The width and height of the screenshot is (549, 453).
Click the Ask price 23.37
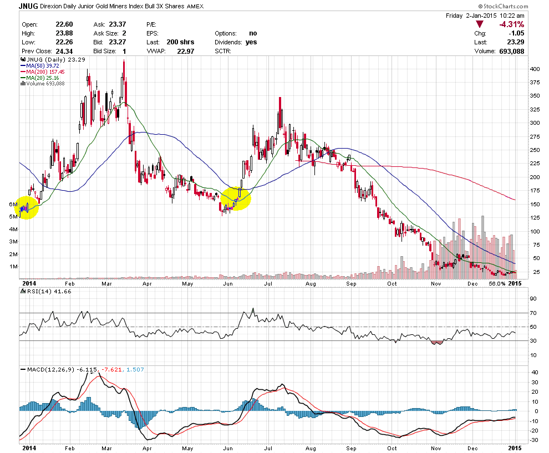coord(118,24)
